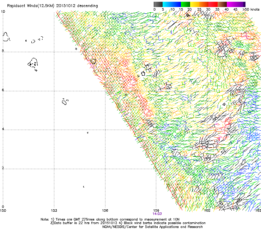Click the 8 latitude axis label
This screenshot has height=229, width=261.
coord(3,51)
